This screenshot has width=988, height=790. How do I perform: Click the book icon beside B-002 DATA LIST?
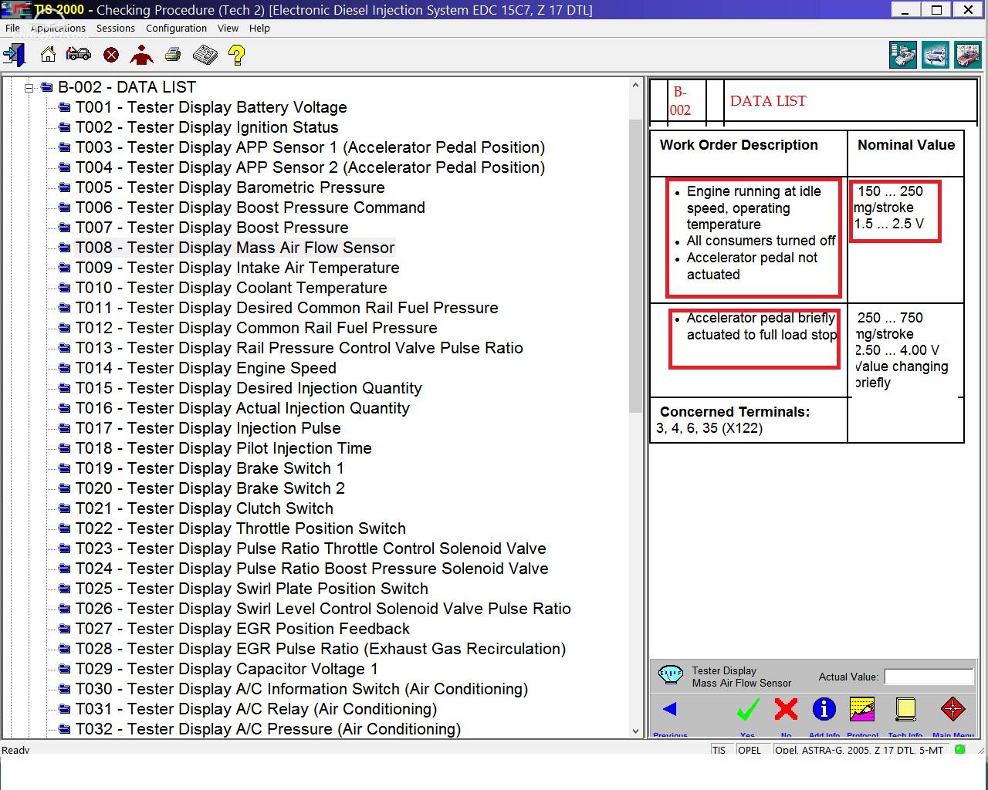coord(47,87)
